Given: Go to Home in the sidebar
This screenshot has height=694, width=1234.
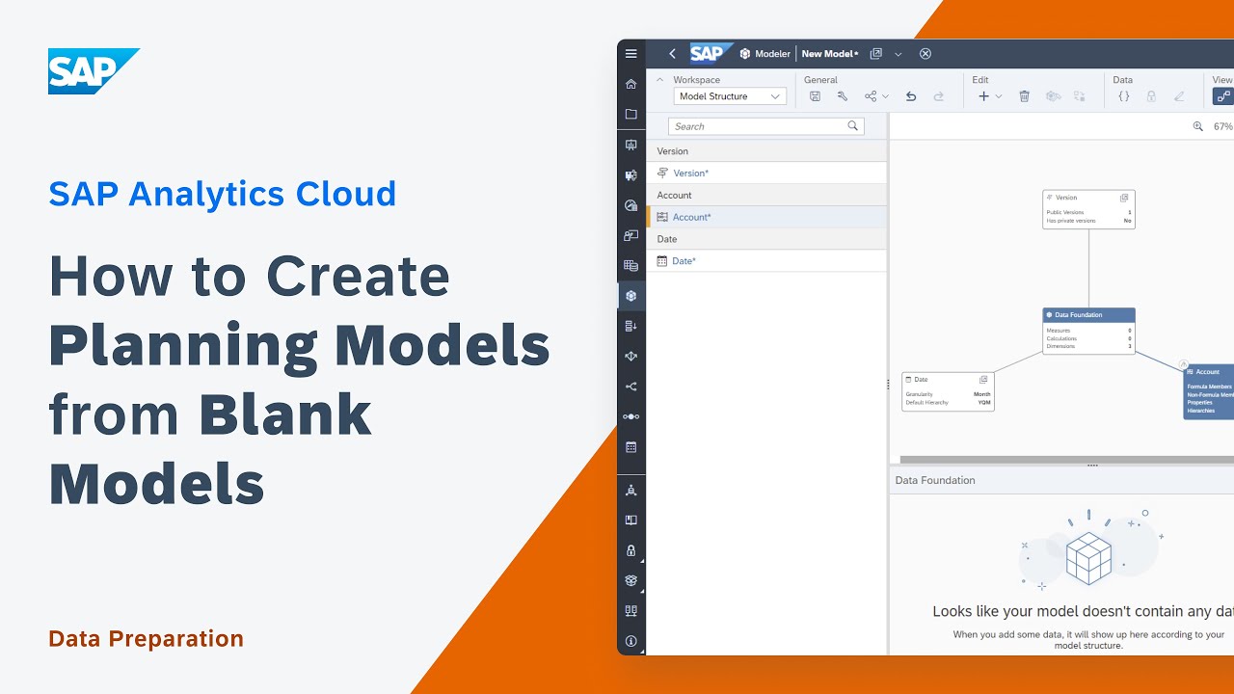Looking at the screenshot, I should click(x=631, y=84).
